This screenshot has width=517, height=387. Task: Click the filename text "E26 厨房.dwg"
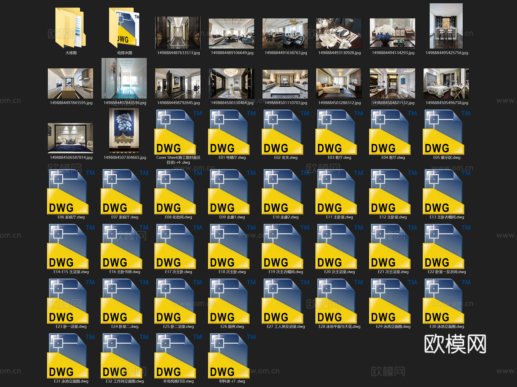232,327
